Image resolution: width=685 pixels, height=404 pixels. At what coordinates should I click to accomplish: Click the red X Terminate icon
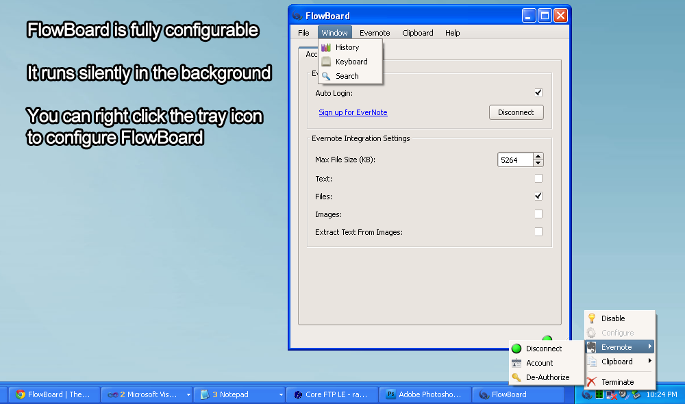click(592, 382)
